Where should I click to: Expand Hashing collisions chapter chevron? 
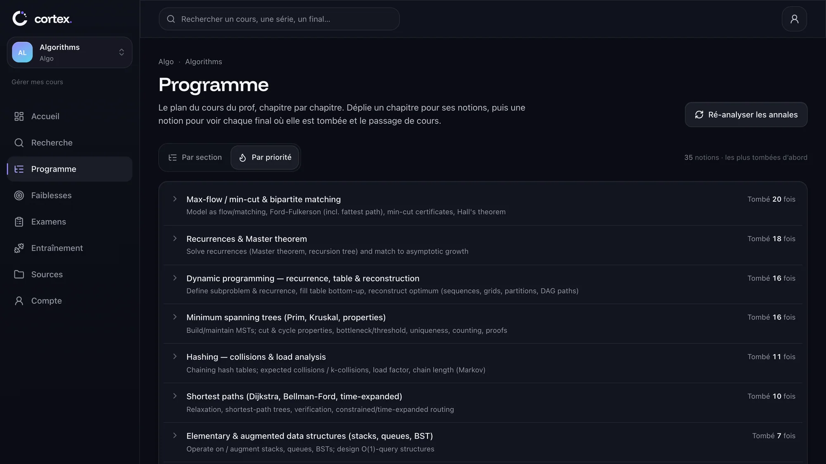pyautogui.click(x=175, y=356)
